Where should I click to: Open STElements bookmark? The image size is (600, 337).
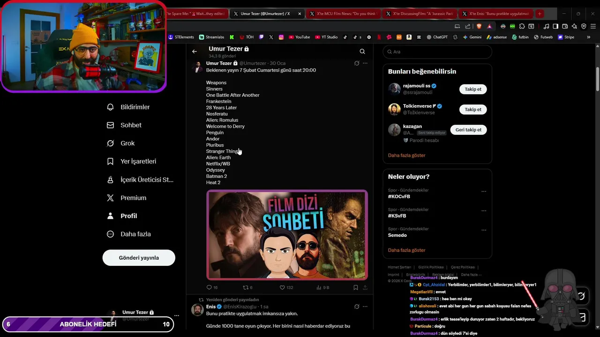181,37
